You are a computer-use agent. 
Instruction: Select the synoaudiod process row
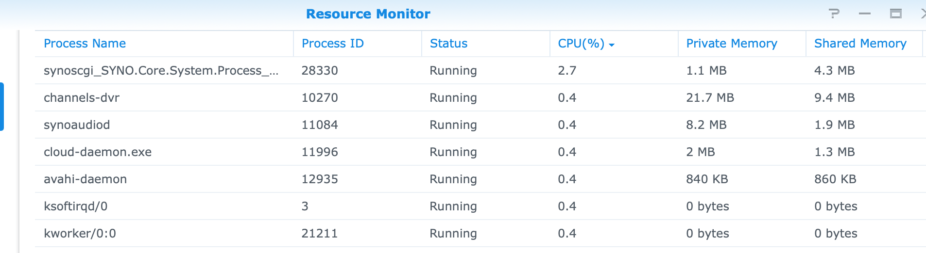77,125
